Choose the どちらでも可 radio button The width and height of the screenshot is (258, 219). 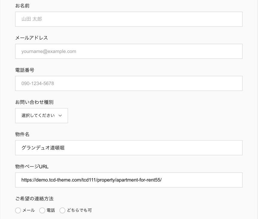point(62,210)
